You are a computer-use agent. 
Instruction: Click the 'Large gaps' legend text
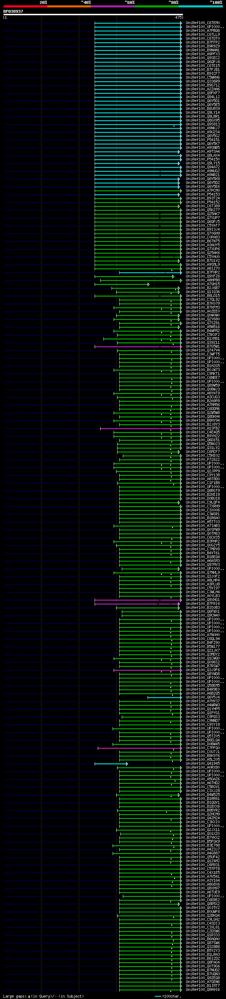(15, 996)
